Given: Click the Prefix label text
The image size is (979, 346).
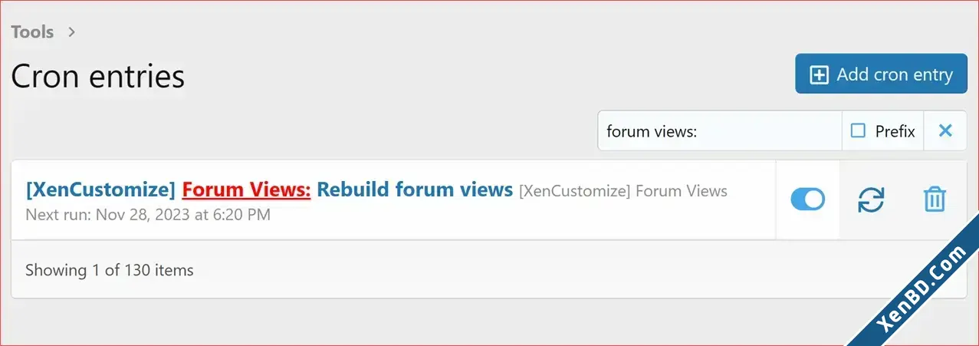Looking at the screenshot, I should 895,131.
